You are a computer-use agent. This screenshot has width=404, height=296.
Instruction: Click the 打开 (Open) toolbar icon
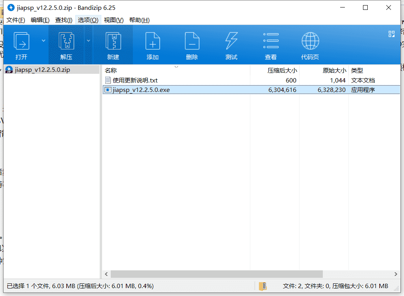coord(21,41)
